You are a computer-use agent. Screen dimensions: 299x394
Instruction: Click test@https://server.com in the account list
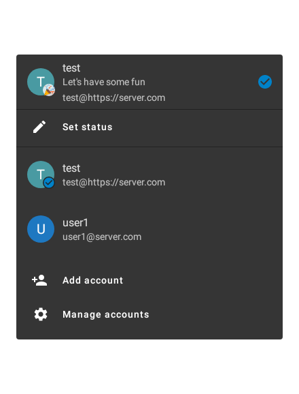(x=114, y=183)
